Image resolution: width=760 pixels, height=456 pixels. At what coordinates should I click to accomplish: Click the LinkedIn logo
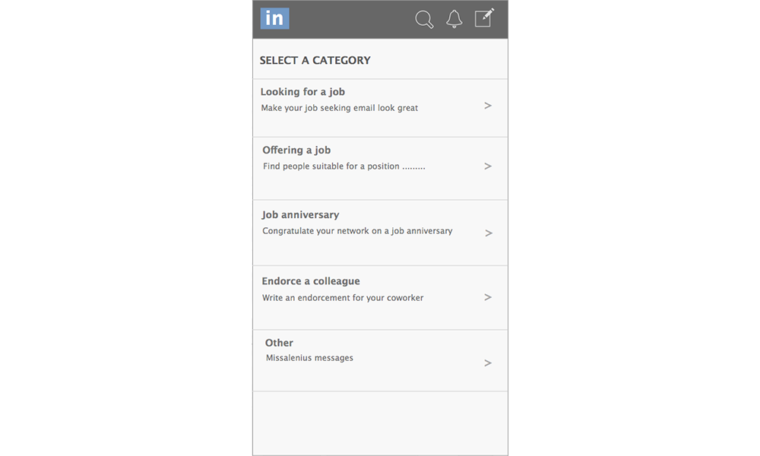tap(275, 18)
